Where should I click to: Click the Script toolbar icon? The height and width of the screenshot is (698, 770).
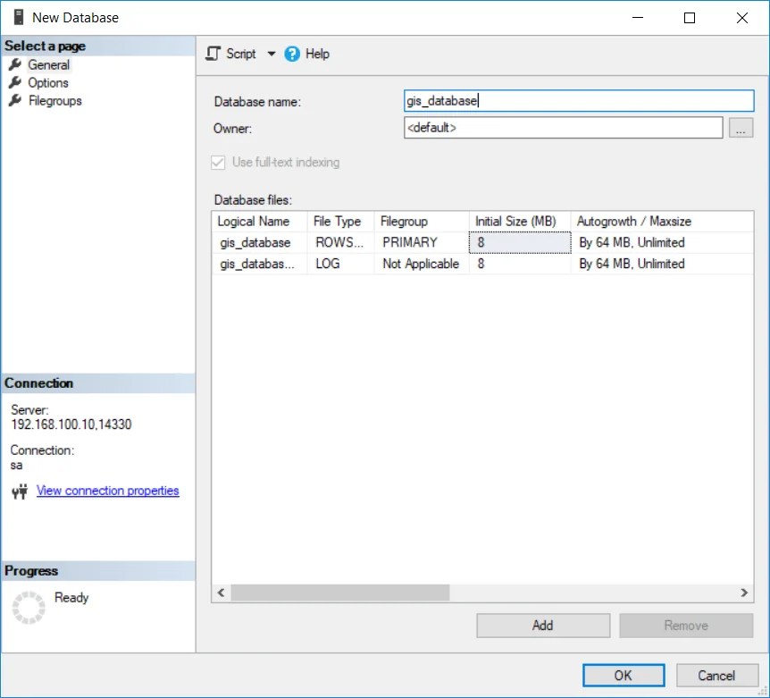coord(213,54)
